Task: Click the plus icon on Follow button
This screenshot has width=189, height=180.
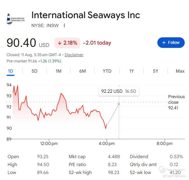Action: tap(164, 43)
